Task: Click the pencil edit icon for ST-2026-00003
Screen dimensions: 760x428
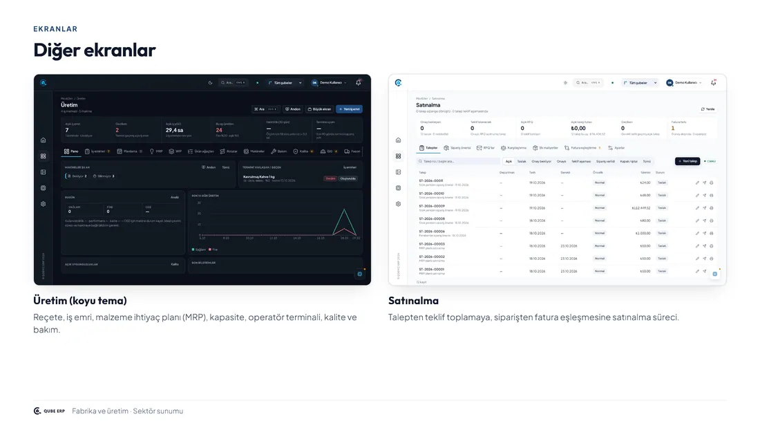Action: [x=698, y=246]
